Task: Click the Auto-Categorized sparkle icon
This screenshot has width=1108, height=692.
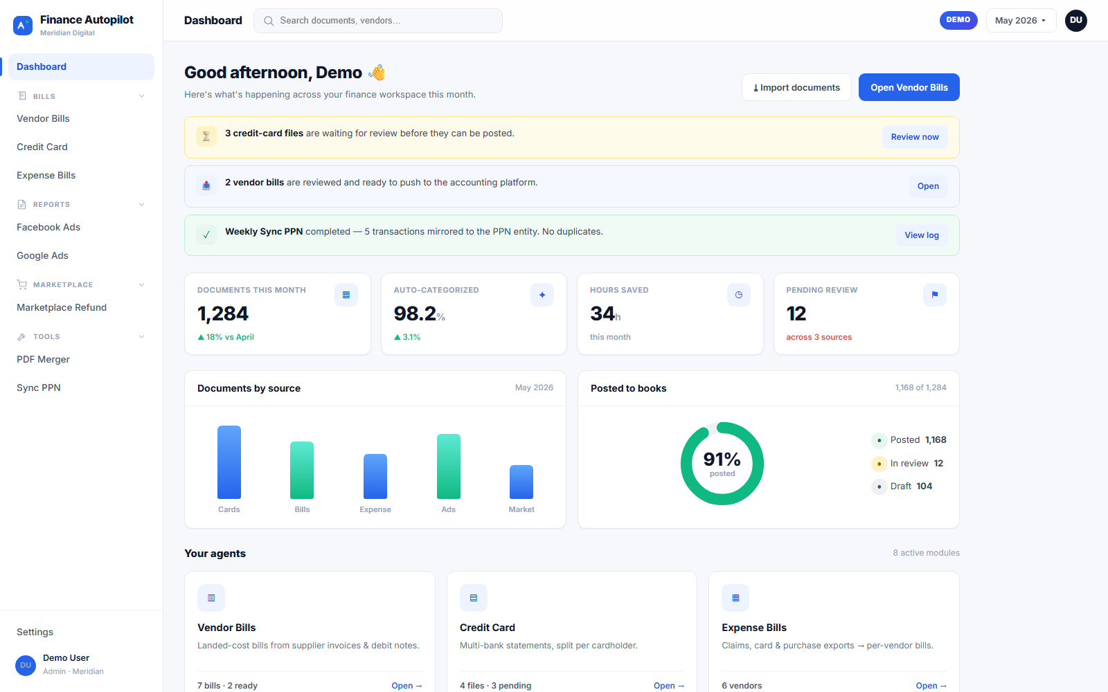Action: tap(542, 295)
